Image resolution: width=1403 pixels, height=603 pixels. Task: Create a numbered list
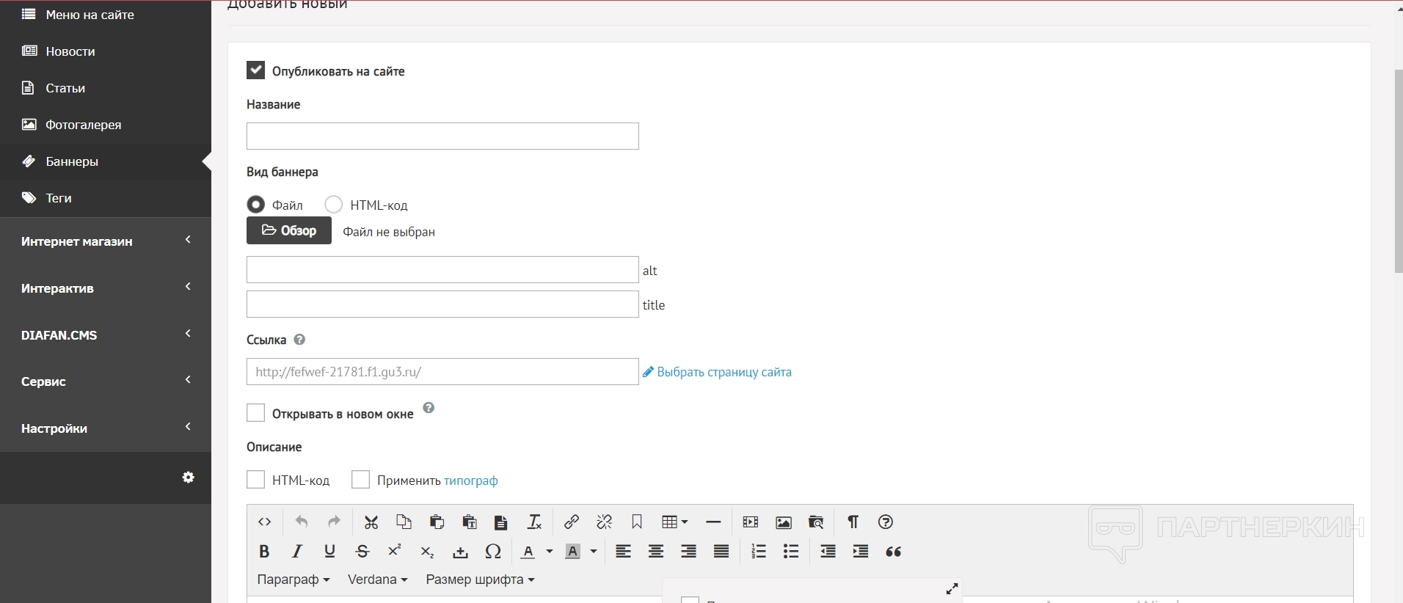click(759, 552)
